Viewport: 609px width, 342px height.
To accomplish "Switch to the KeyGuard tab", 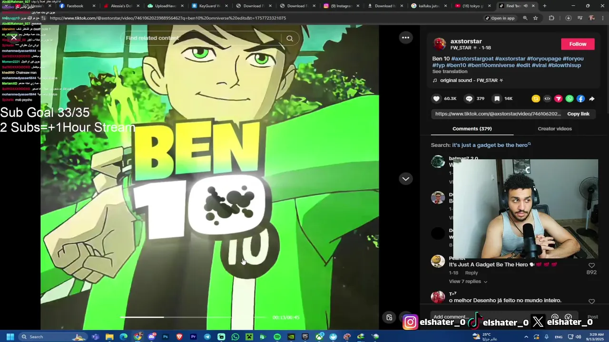I will (208, 6).
